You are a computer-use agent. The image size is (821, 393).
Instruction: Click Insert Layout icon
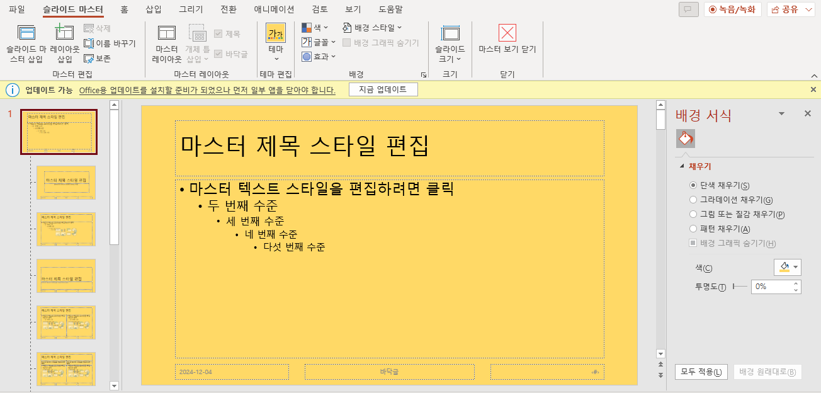(x=64, y=33)
